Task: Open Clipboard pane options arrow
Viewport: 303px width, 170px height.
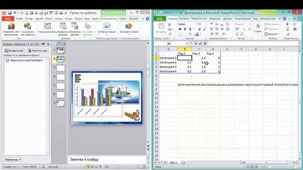Action: coord(43,44)
